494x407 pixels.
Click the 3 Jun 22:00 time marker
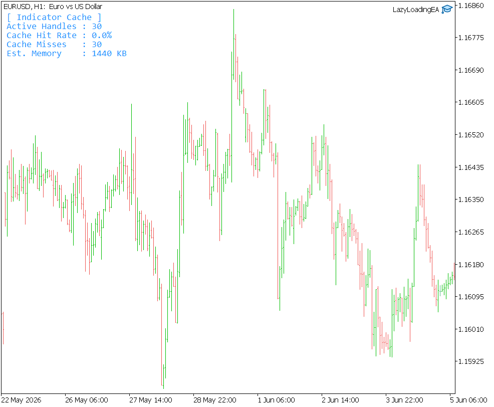[404, 400]
